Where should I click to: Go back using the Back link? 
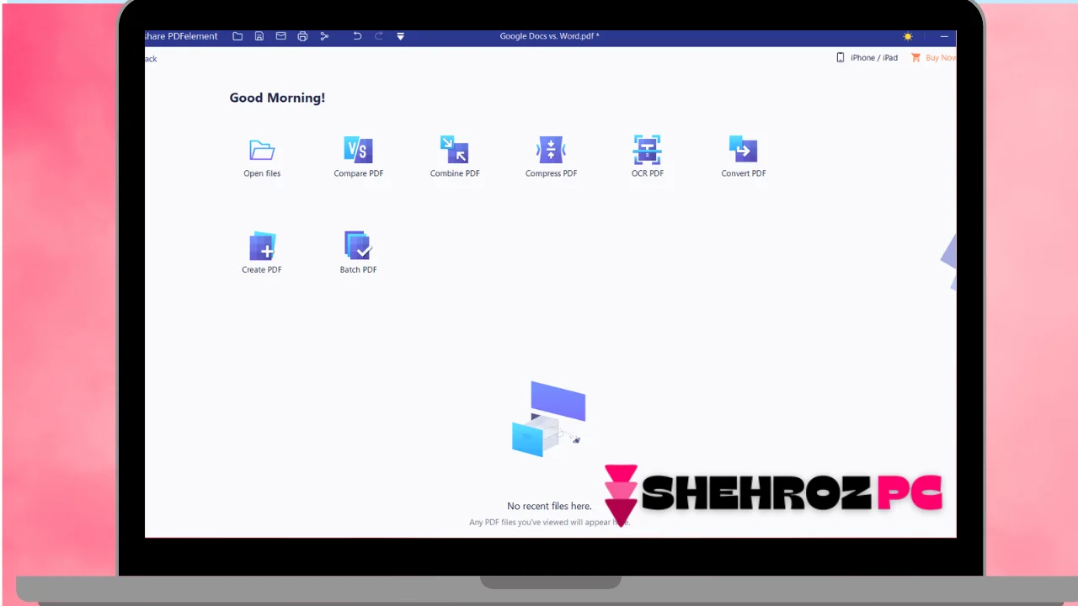point(151,59)
